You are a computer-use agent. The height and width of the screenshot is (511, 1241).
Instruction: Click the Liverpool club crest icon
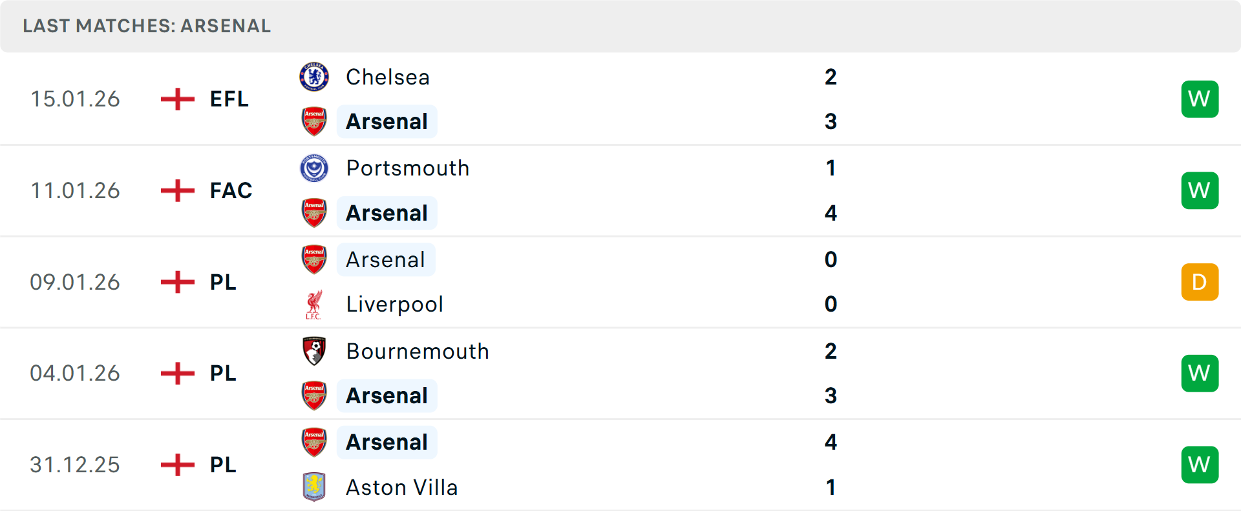tap(314, 305)
